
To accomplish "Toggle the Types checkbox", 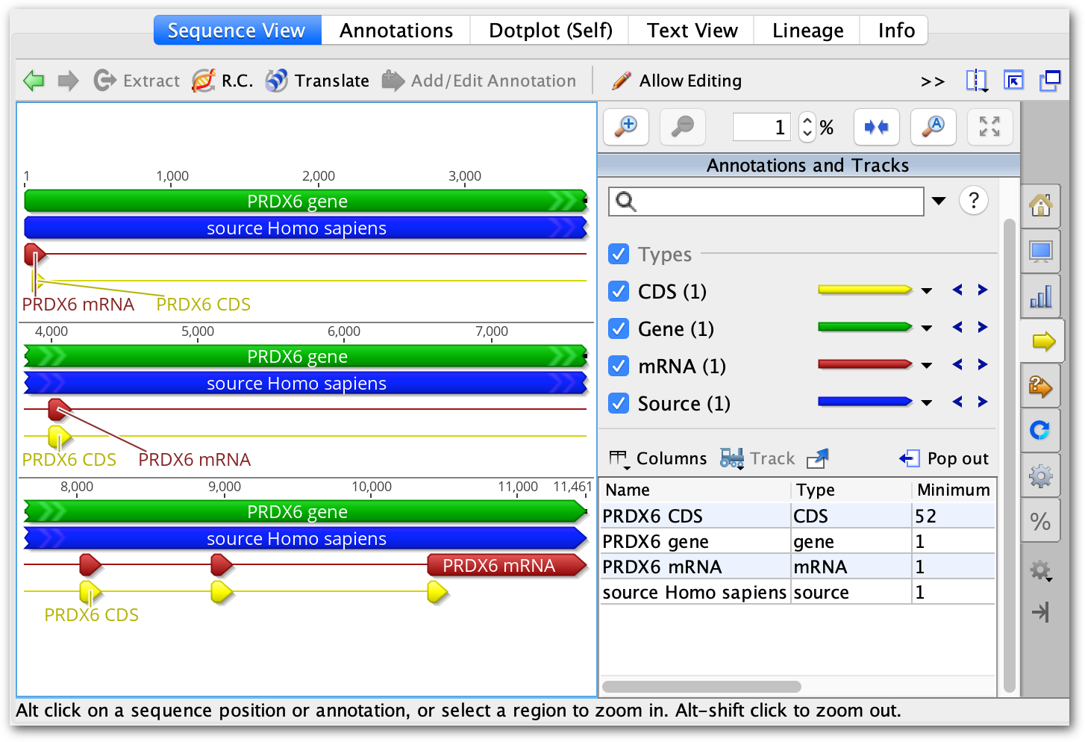I will point(619,254).
